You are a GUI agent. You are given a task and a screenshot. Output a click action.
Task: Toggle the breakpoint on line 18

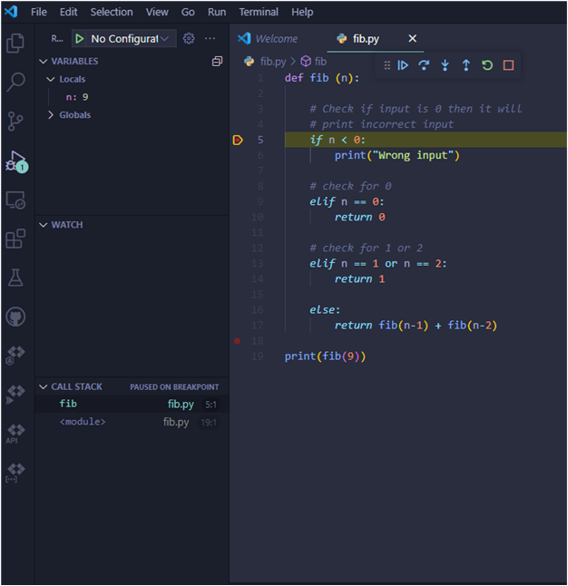(238, 341)
